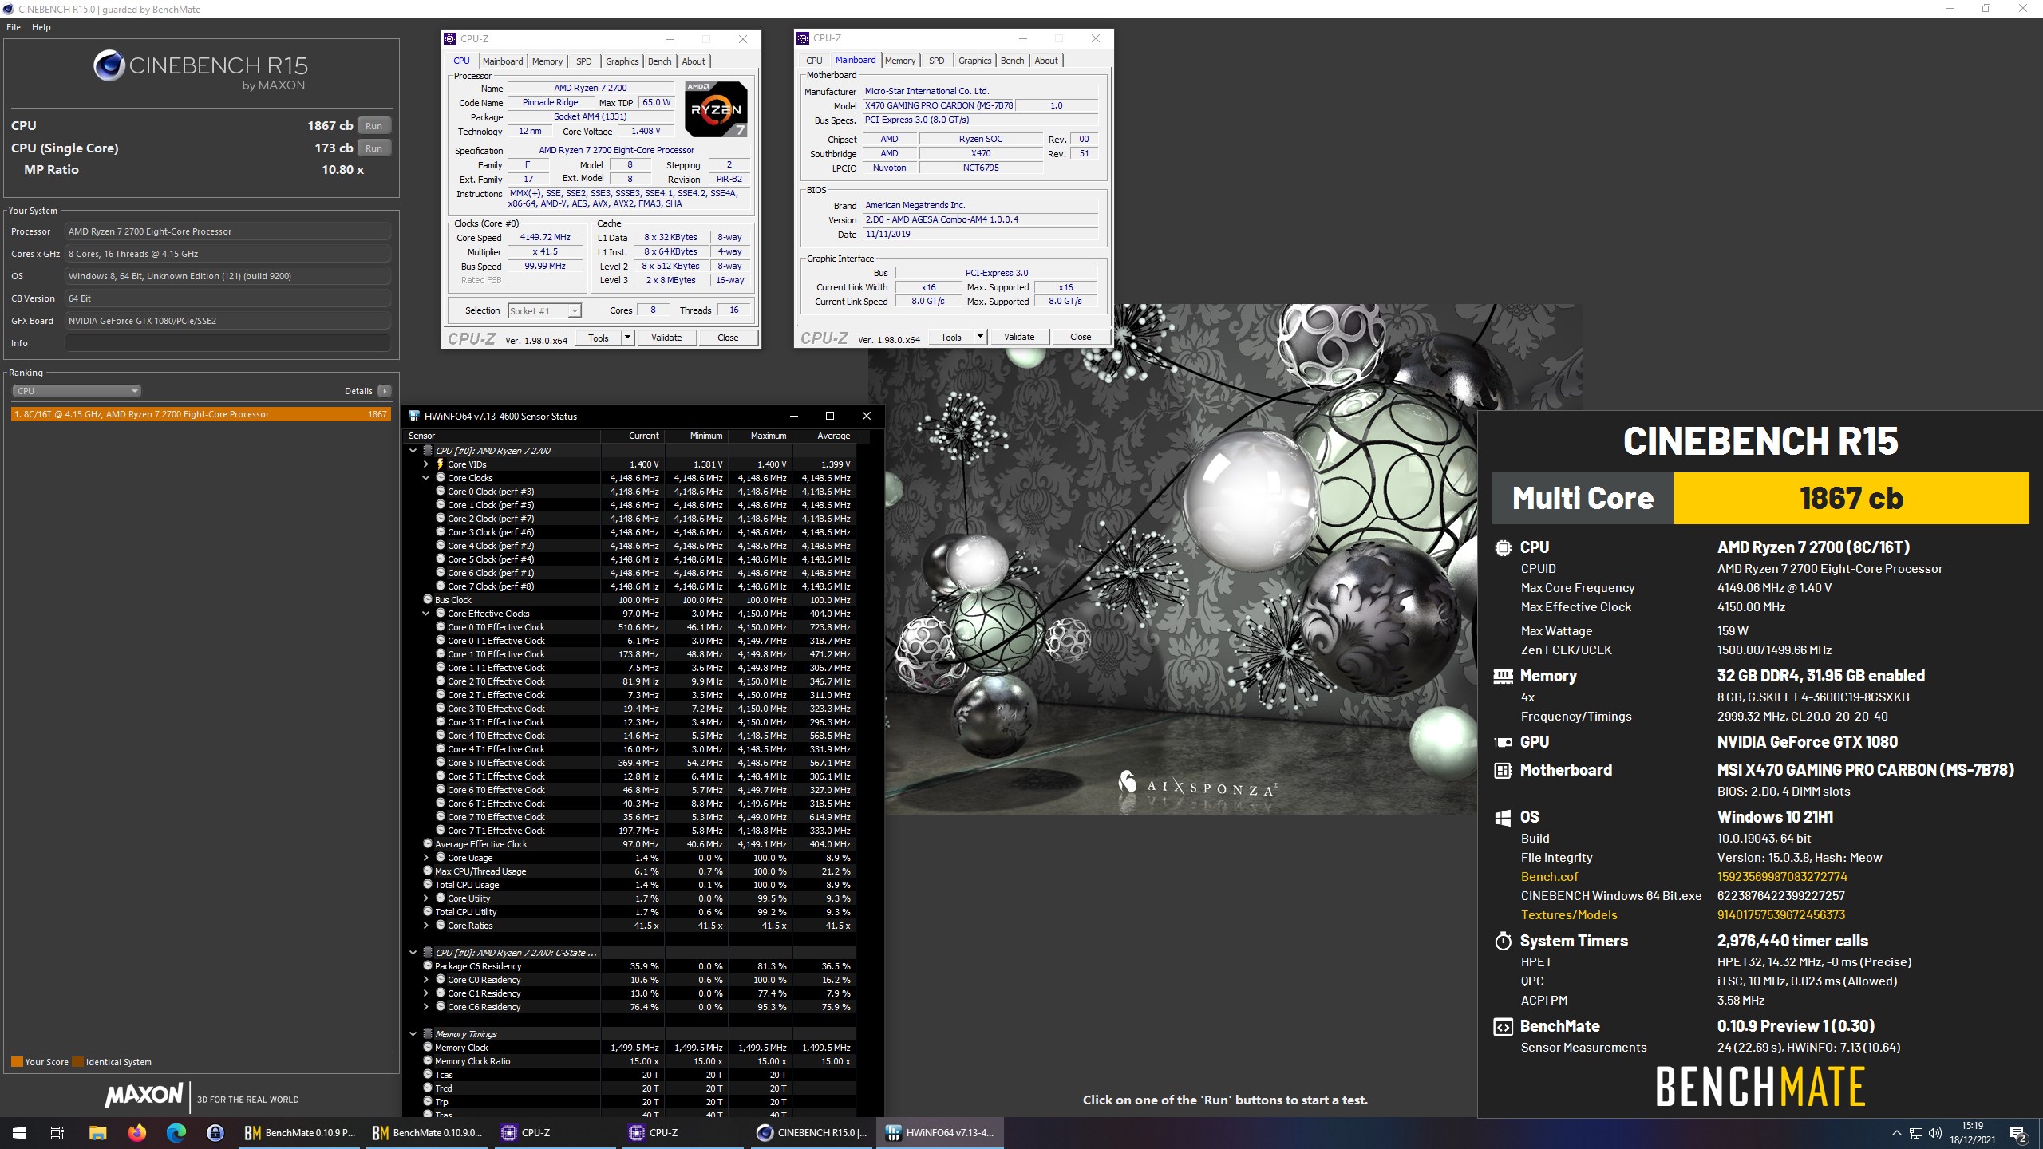The height and width of the screenshot is (1149, 2043).
Task: Collapse the Memory Timings group
Action: [413, 1034]
